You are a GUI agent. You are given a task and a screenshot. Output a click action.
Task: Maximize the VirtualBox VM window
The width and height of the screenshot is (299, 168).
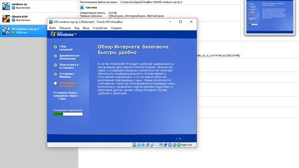[x=181, y=22]
